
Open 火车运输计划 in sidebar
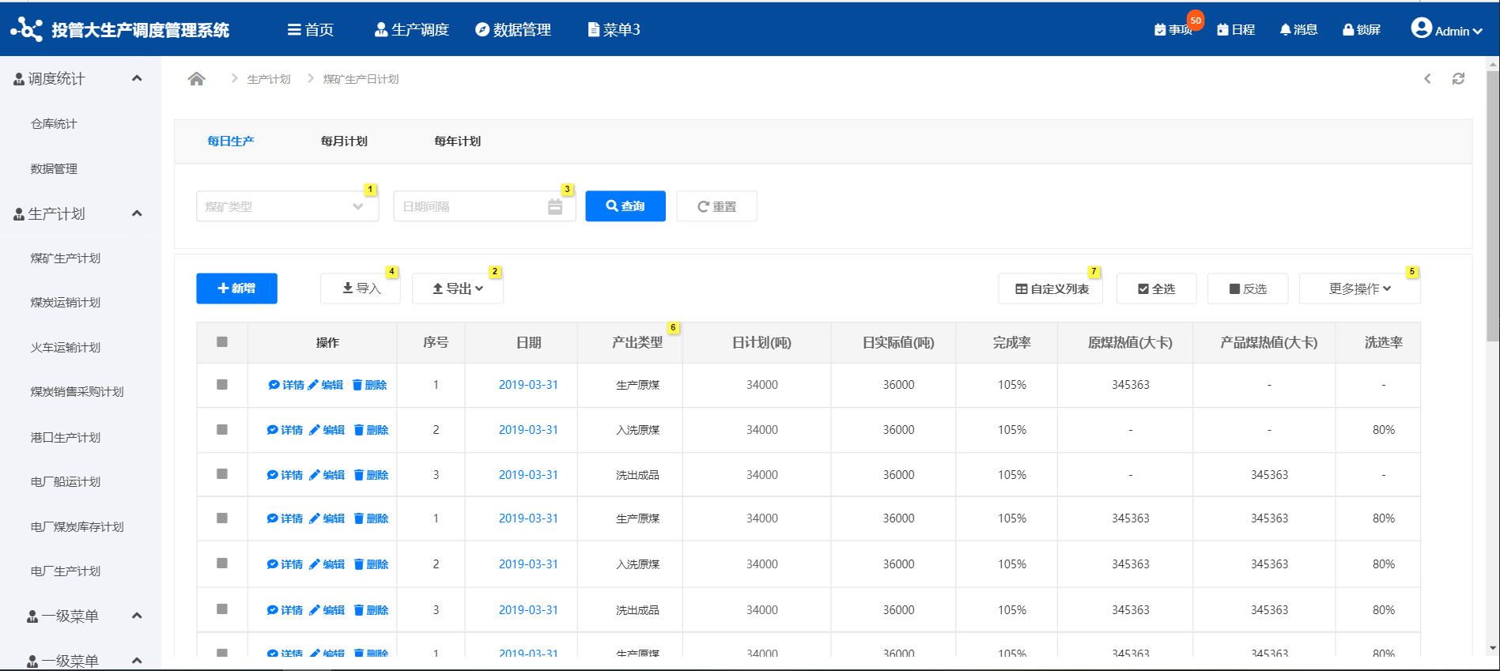pos(66,347)
